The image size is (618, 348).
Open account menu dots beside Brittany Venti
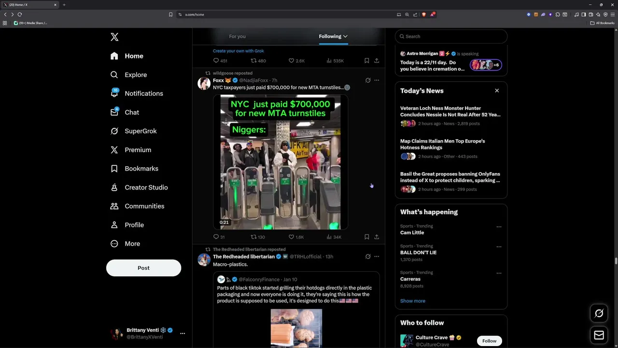(x=183, y=333)
